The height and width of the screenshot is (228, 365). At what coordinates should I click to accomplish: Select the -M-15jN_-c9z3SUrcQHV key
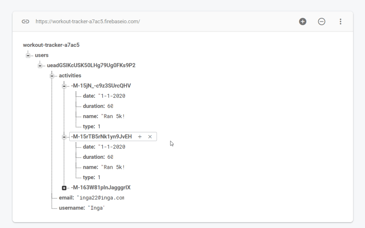pos(101,86)
